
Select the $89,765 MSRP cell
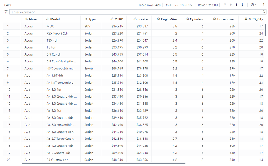click(114, 68)
